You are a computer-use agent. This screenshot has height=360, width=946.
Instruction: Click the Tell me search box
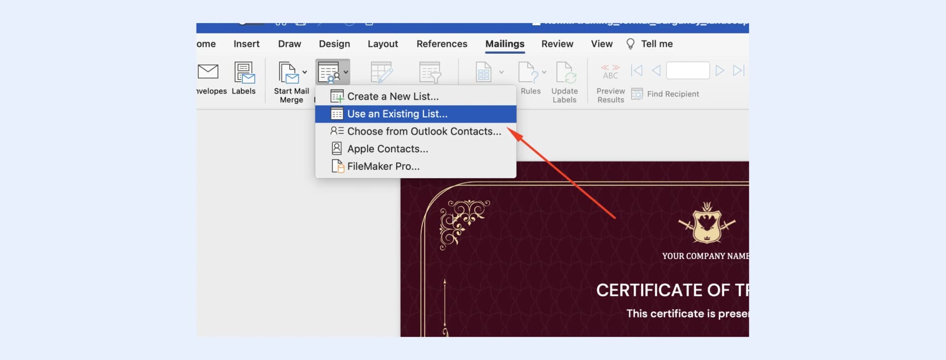coord(657,44)
